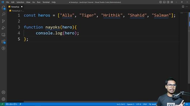Screen dimensions: 190x106
Task: Click the "heros" variable on line 1
Action: (44, 15)
